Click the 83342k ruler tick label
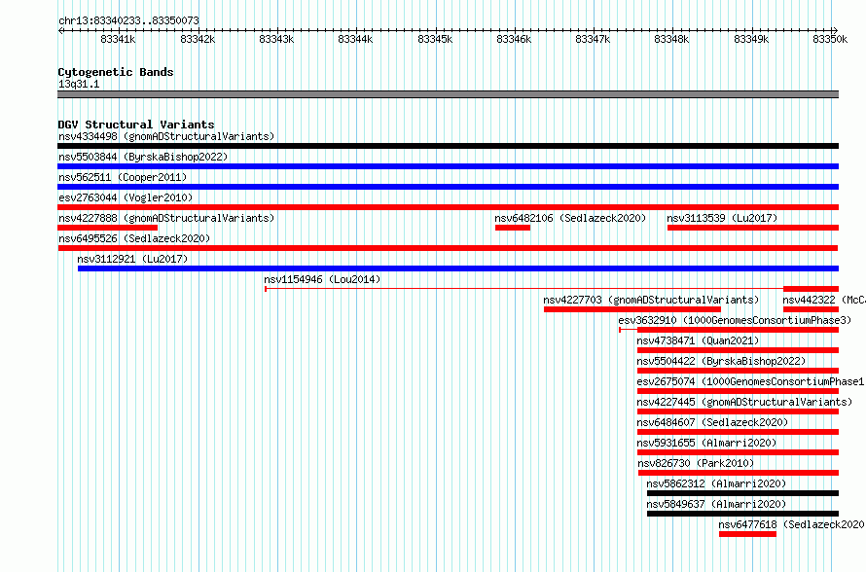 [198, 39]
